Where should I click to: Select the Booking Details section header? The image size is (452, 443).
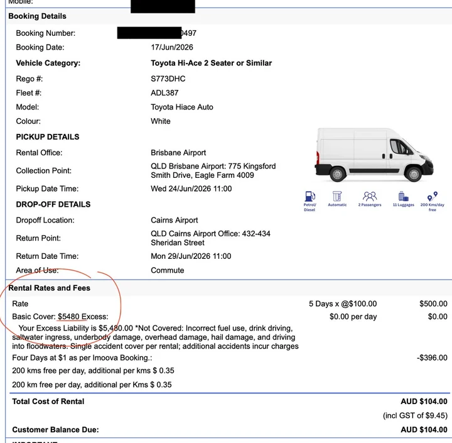point(37,16)
